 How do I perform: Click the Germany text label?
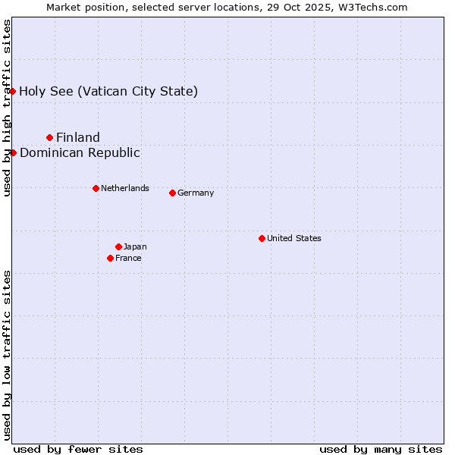(196, 193)
